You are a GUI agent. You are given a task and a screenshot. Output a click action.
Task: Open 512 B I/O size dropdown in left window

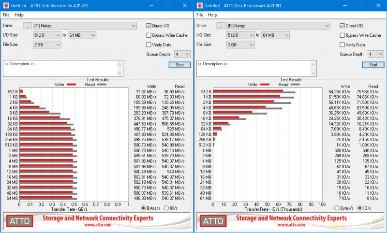click(x=47, y=35)
